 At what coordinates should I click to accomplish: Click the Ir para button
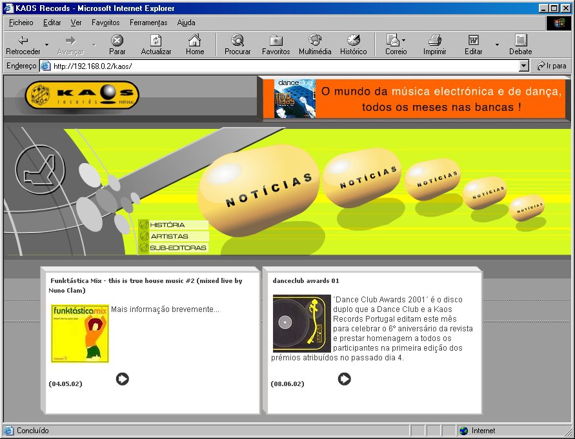[x=552, y=66]
